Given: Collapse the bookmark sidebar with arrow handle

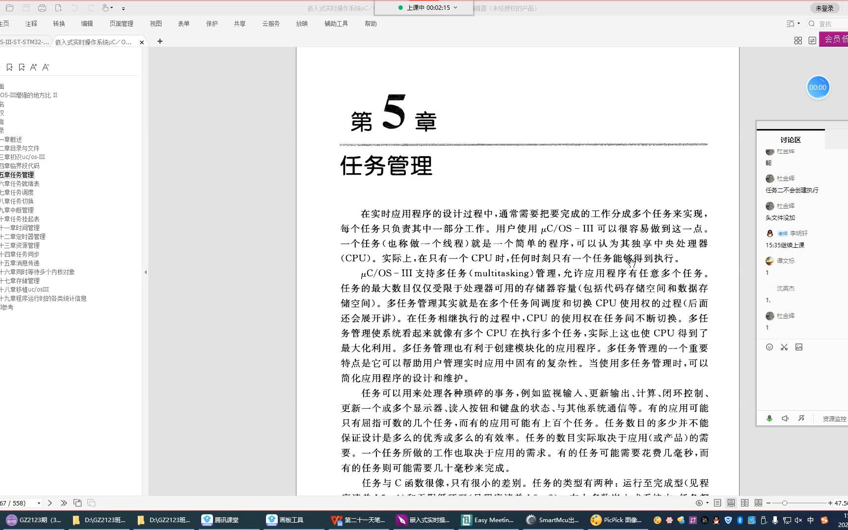Looking at the screenshot, I should tap(145, 272).
